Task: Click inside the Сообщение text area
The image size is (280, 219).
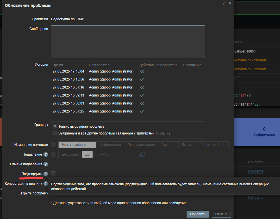Action: [128, 42]
